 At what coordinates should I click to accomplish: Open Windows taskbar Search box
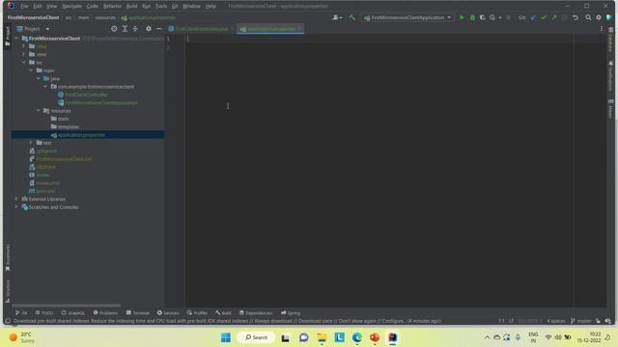tap(256, 337)
